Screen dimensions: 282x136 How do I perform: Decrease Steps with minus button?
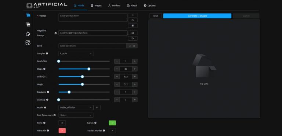tap(117, 69)
